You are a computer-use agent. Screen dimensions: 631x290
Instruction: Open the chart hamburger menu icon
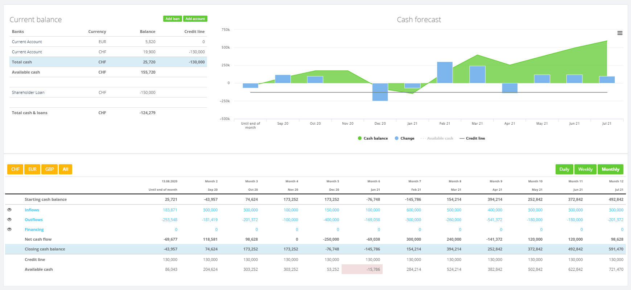pos(620,33)
